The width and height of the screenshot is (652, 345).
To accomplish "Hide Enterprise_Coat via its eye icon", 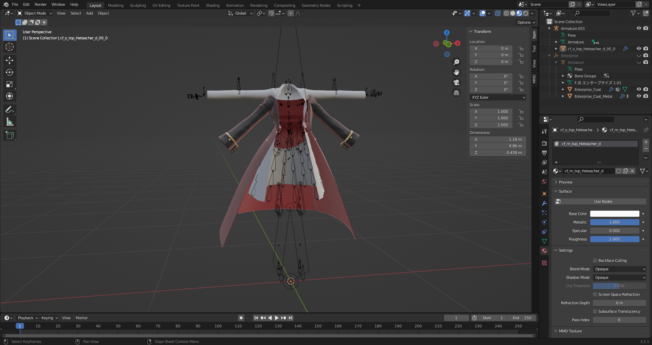I will [639, 90].
